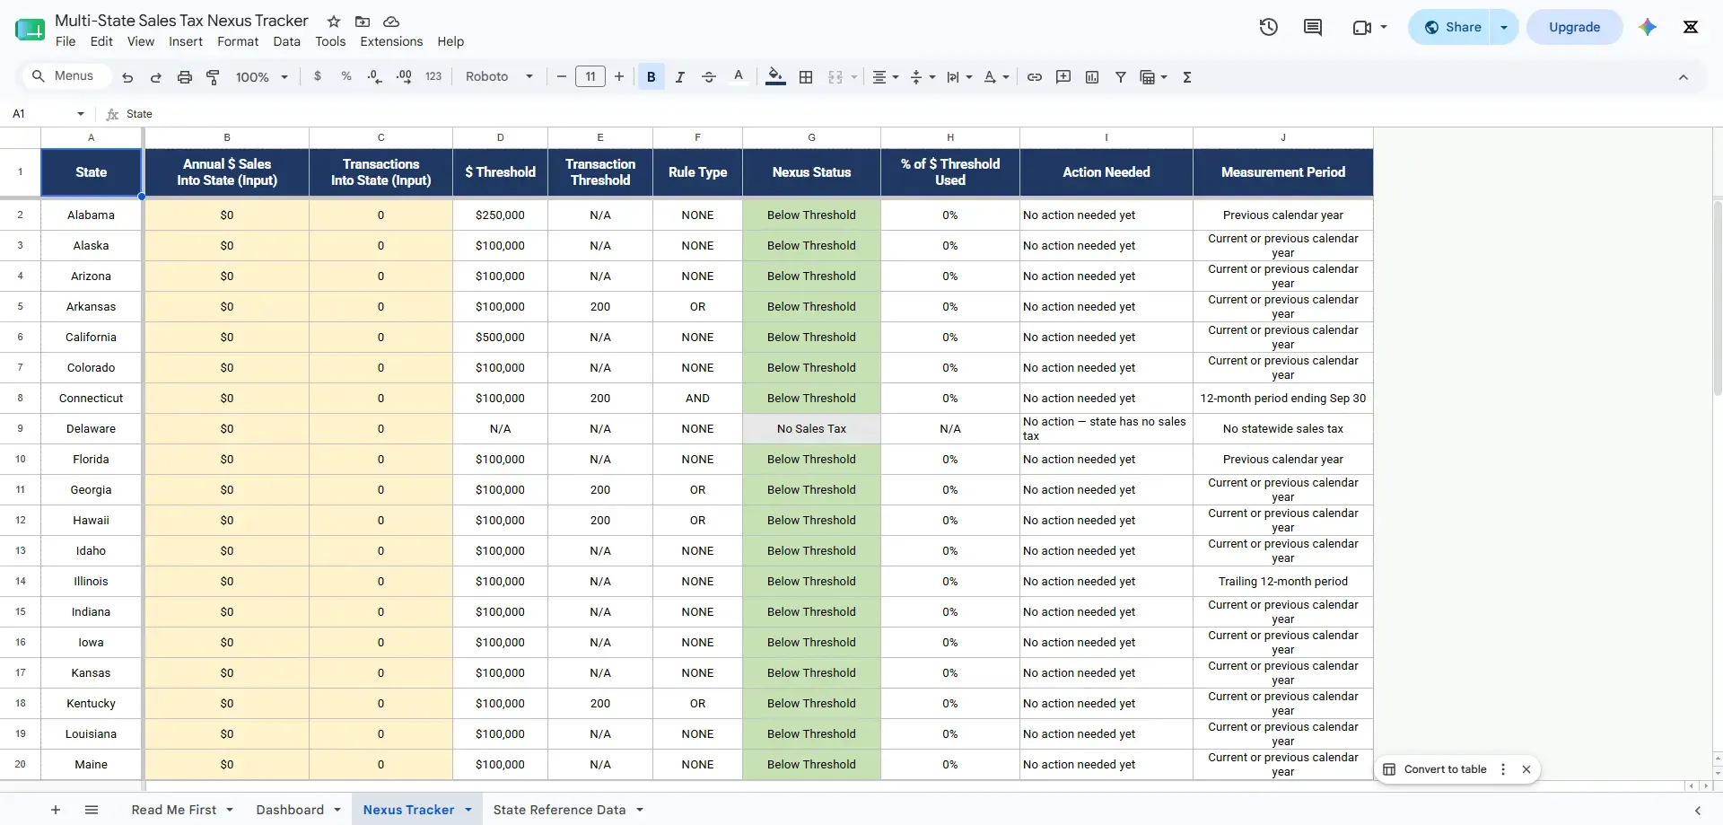Undo the last action
Screen dimensions: 1723x825
(x=127, y=77)
